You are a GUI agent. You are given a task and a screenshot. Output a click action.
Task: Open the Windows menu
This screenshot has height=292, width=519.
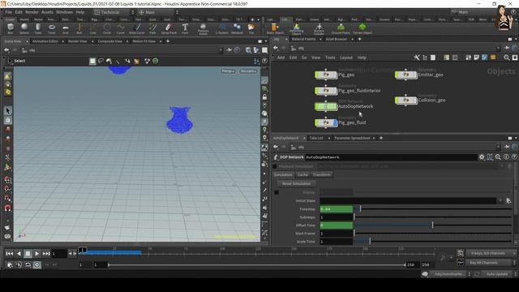tap(64, 12)
